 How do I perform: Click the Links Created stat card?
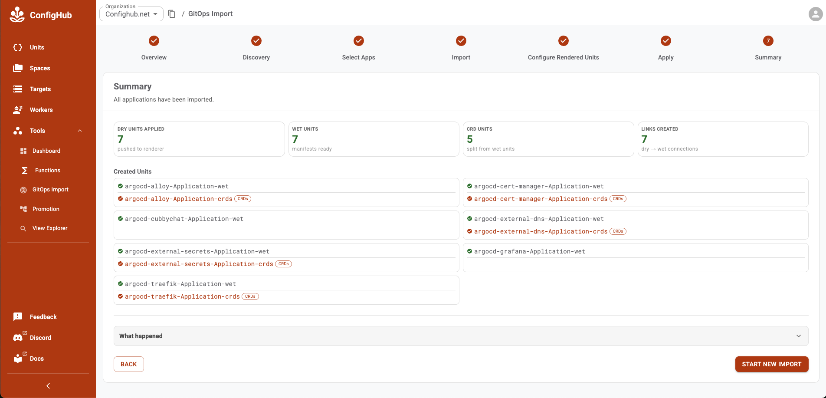click(723, 139)
